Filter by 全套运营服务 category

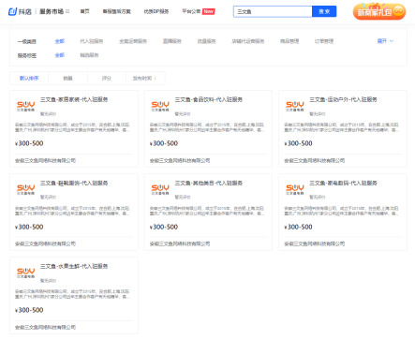click(133, 41)
